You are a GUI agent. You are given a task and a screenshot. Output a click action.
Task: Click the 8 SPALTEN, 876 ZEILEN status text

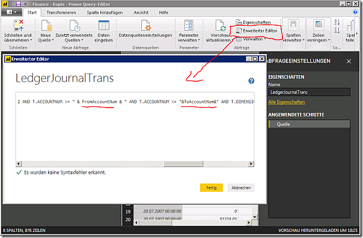[x=24, y=230]
